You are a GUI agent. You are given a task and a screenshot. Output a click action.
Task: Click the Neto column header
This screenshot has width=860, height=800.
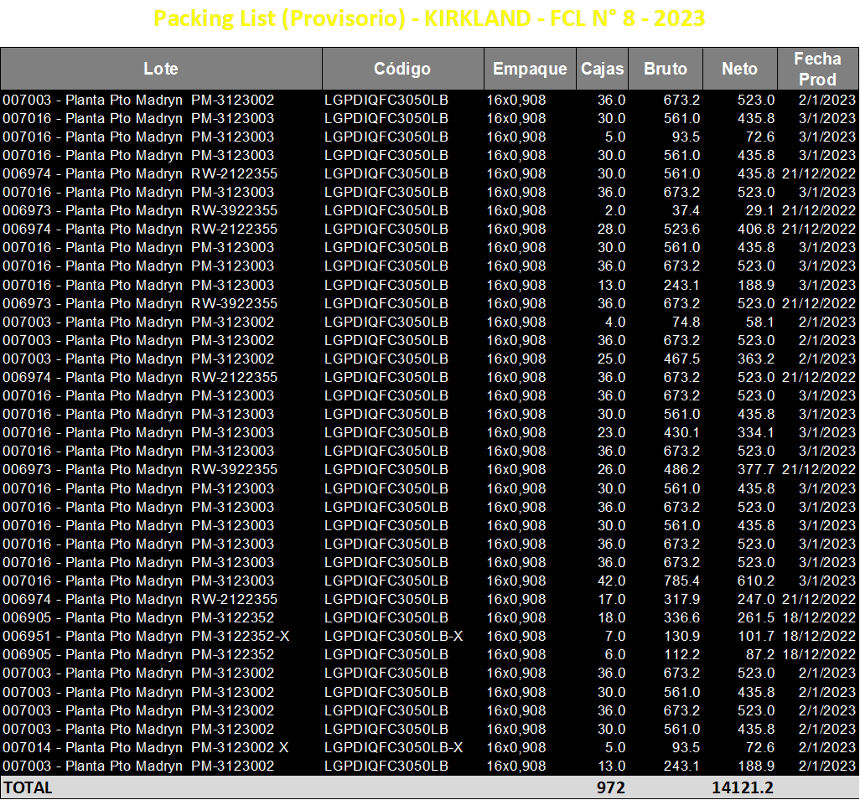coord(740,69)
